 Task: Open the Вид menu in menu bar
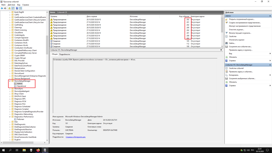19,5
